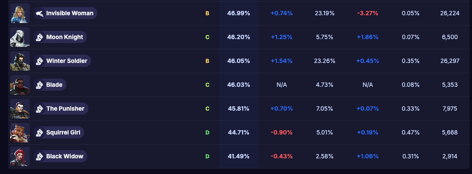
Task: Open the Black Widow name link
Action: [65, 156]
